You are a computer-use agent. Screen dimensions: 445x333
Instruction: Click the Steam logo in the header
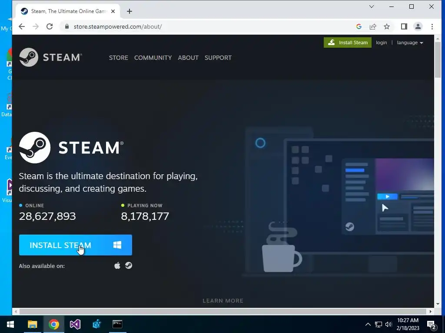point(50,57)
